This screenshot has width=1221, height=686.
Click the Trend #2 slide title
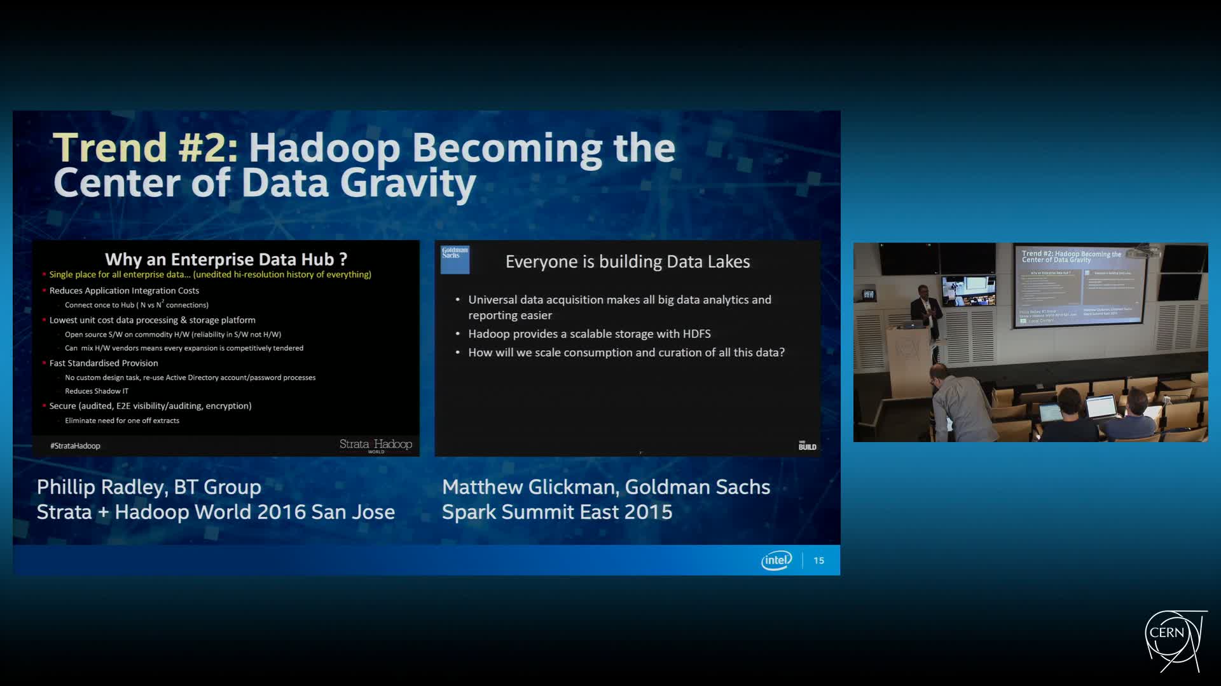pyautogui.click(x=364, y=165)
